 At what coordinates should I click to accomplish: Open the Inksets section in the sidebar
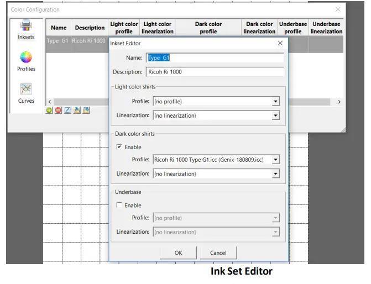(26, 29)
